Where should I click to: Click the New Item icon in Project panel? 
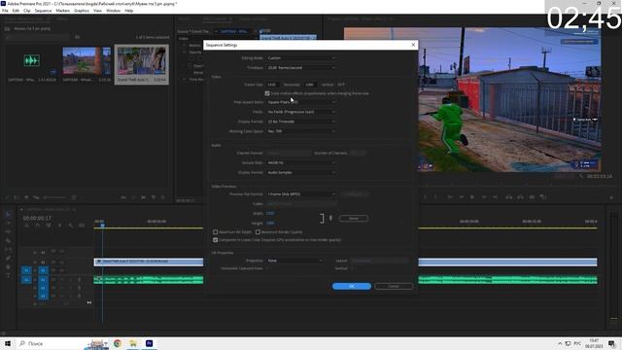coord(154,197)
